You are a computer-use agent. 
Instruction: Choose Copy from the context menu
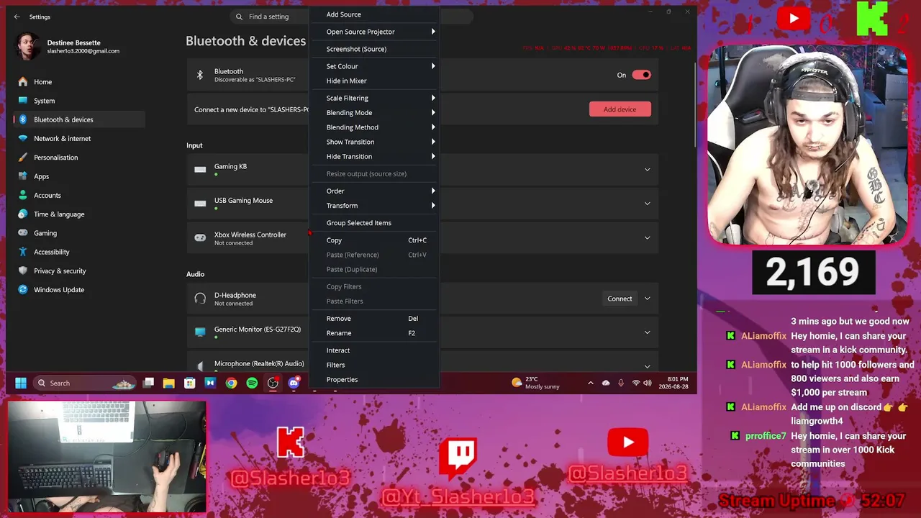(374, 240)
